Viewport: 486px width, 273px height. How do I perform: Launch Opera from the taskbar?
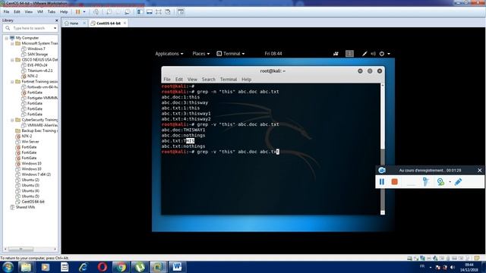point(103,267)
